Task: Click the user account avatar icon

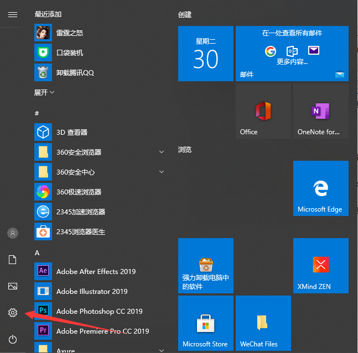Action: click(x=13, y=233)
